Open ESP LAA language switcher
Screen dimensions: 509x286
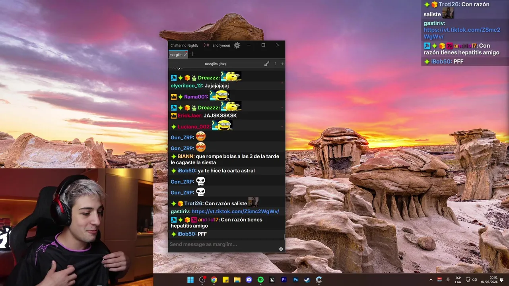pyautogui.click(x=458, y=280)
